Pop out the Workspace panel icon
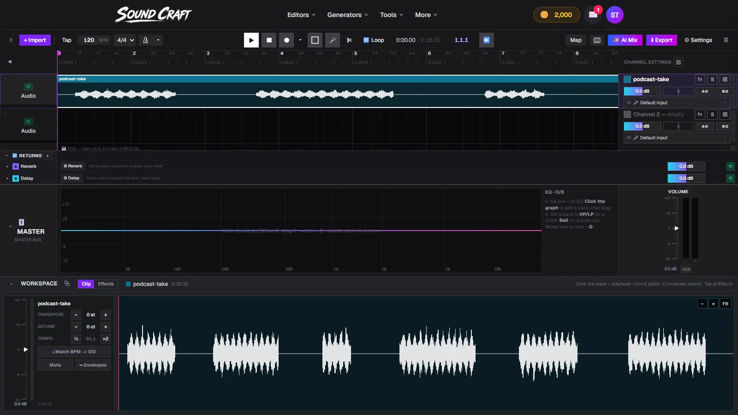 (x=67, y=284)
